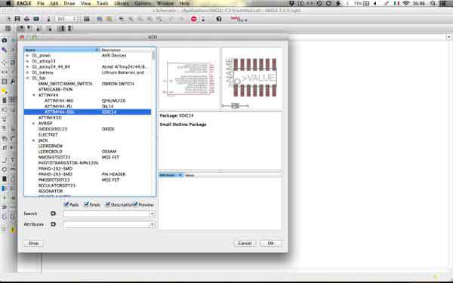Click the Drop button
Viewport: 453px width, 283px height.
[33, 243]
